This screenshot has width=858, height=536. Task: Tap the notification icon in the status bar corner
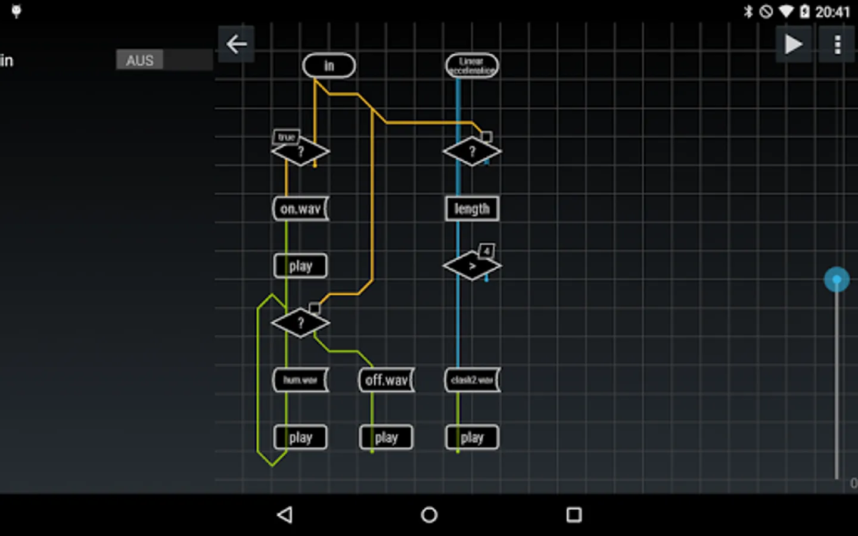pyautogui.click(x=16, y=11)
